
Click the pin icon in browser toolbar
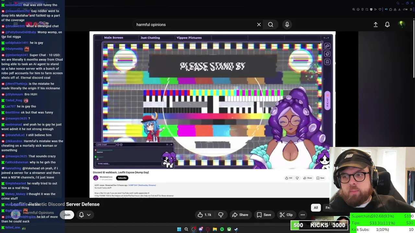362,9
